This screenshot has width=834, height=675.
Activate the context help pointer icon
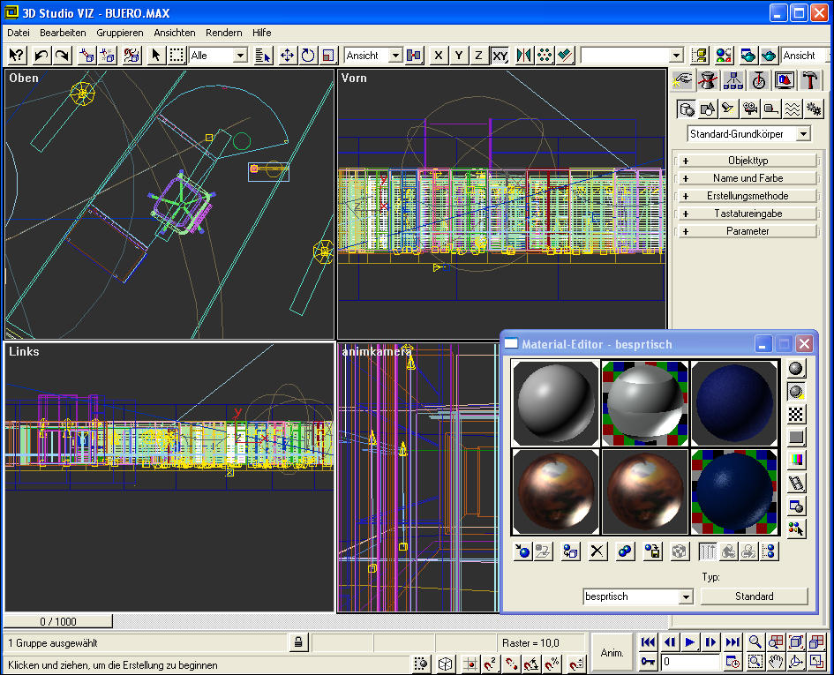point(17,56)
